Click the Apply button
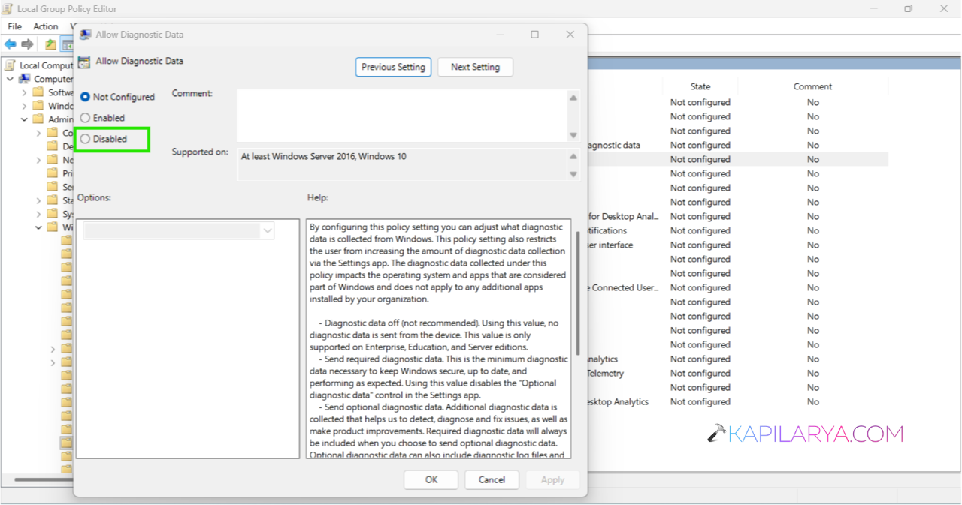The image size is (962, 505). 552,479
